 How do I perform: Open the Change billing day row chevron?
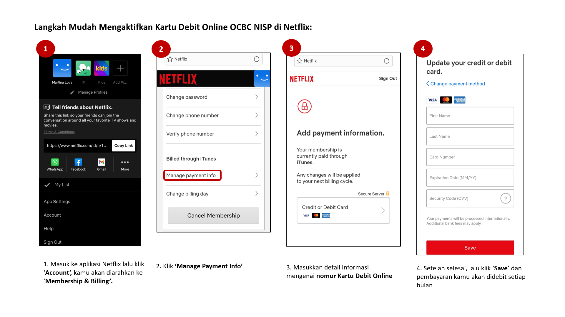click(x=257, y=194)
